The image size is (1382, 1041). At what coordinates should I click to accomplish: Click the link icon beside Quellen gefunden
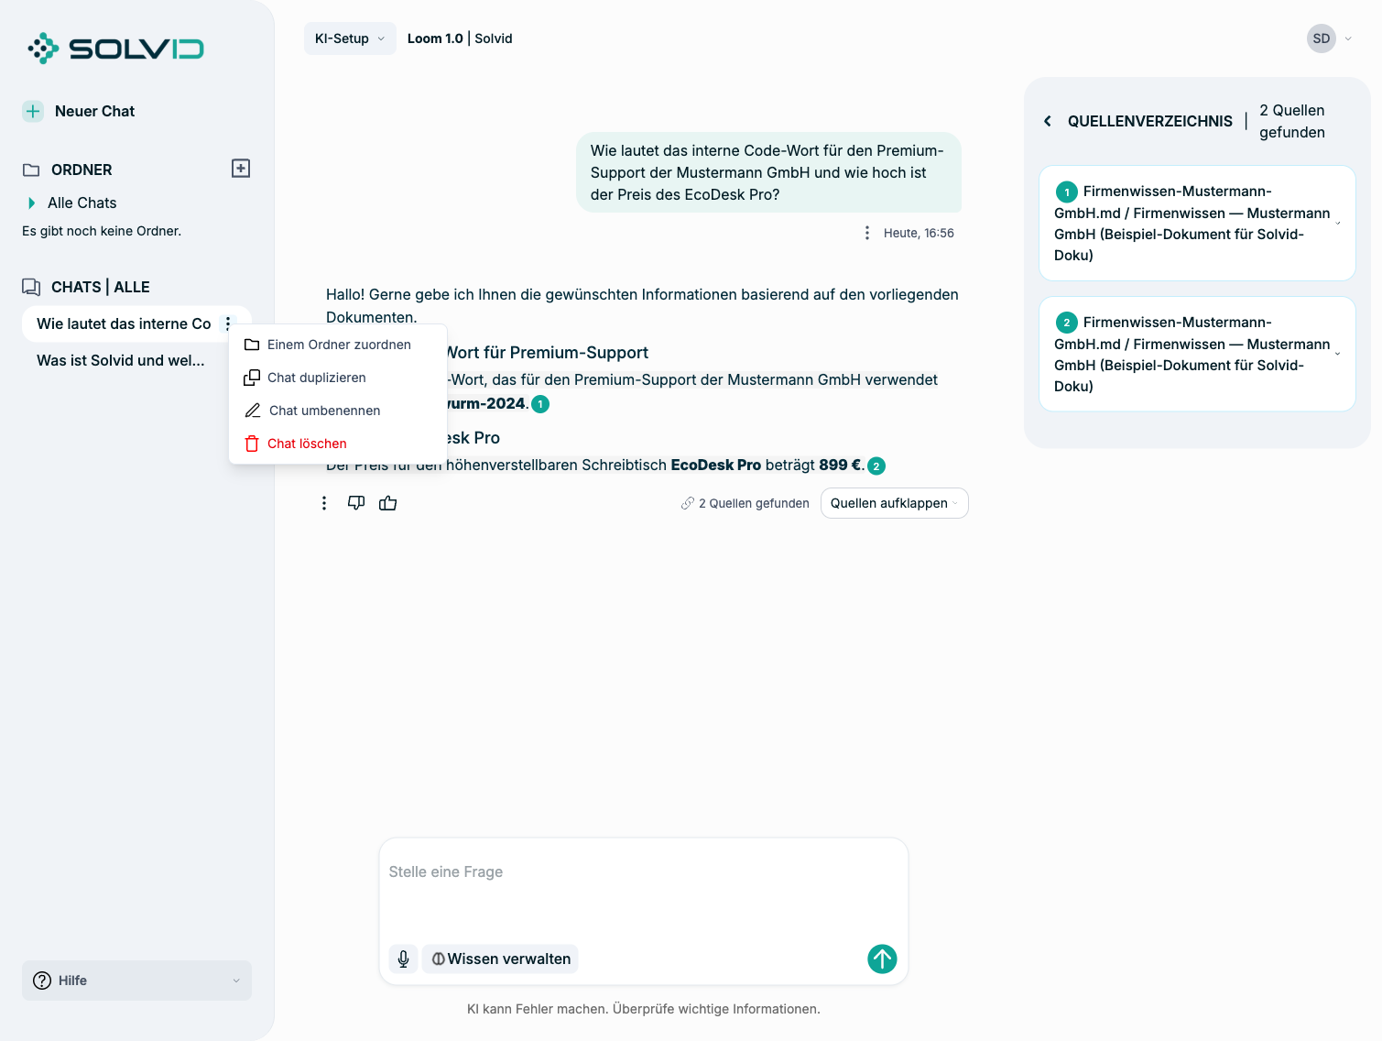(688, 503)
